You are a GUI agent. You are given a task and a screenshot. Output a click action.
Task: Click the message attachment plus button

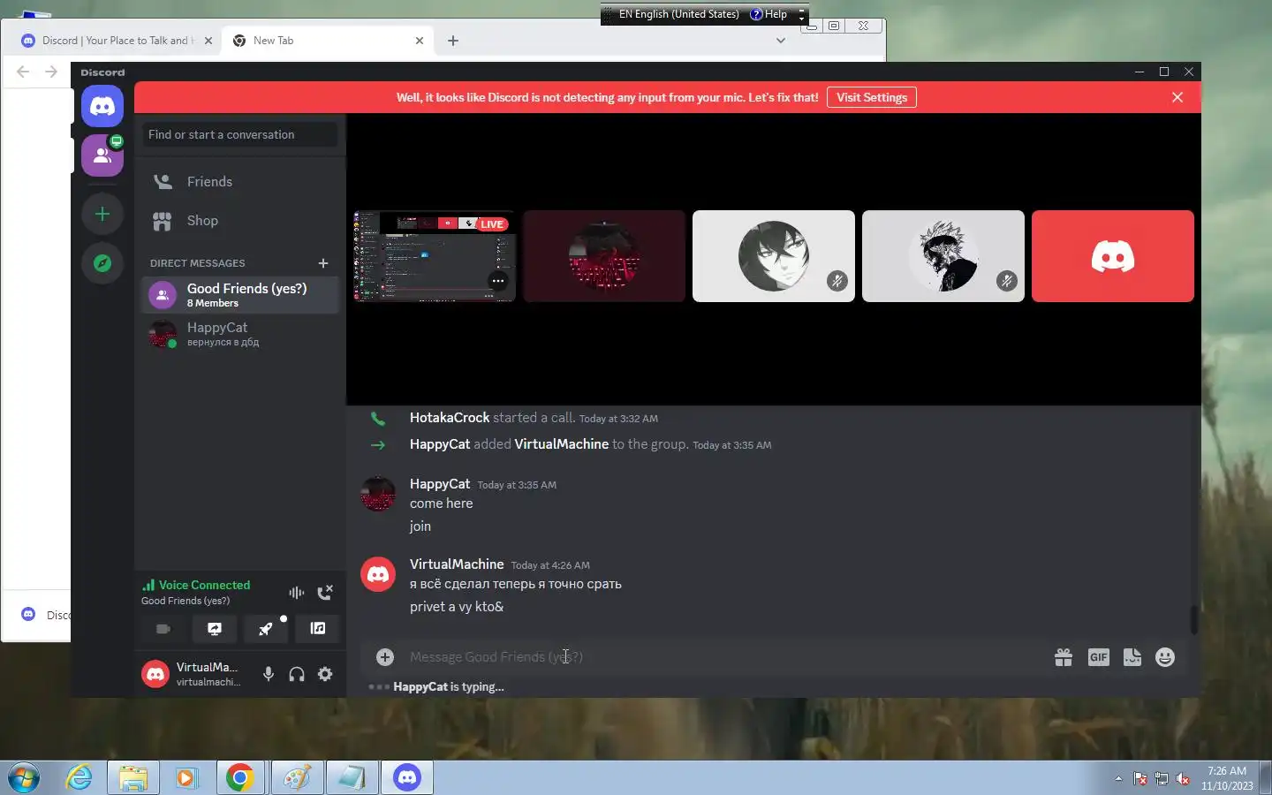coord(385,657)
